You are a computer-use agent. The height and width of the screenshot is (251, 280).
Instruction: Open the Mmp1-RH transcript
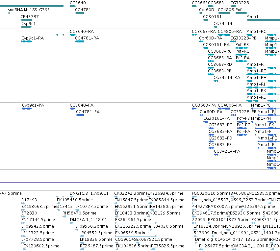256,78
